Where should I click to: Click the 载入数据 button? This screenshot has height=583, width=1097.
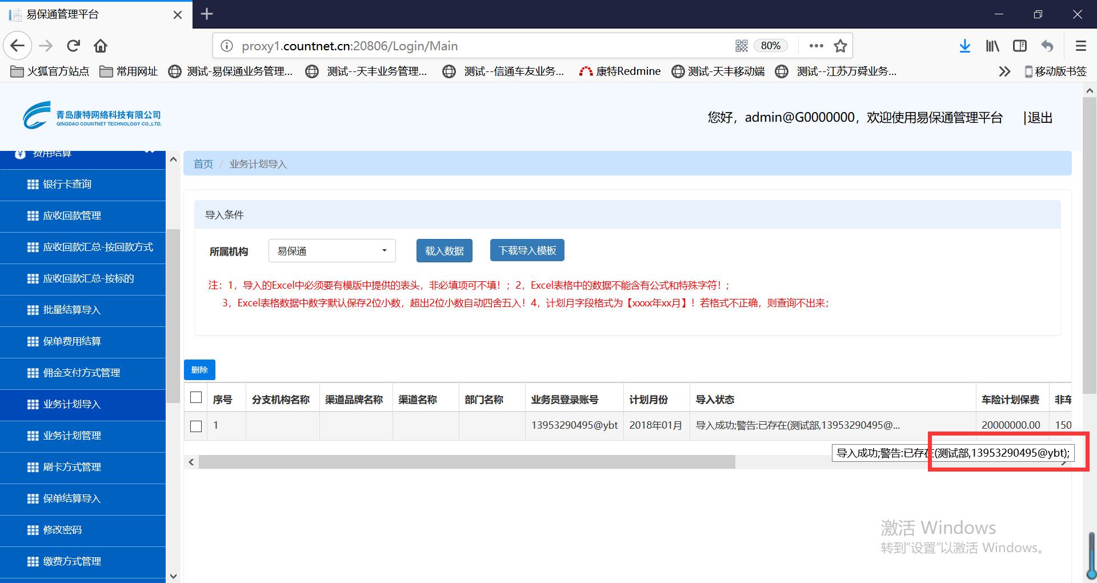coord(444,251)
